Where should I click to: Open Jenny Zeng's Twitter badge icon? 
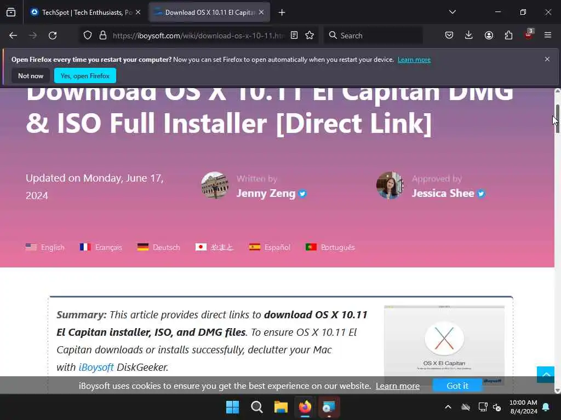[x=302, y=194]
